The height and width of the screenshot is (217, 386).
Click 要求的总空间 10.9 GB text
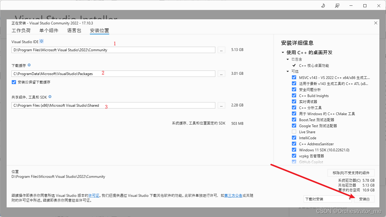click(x=356, y=190)
